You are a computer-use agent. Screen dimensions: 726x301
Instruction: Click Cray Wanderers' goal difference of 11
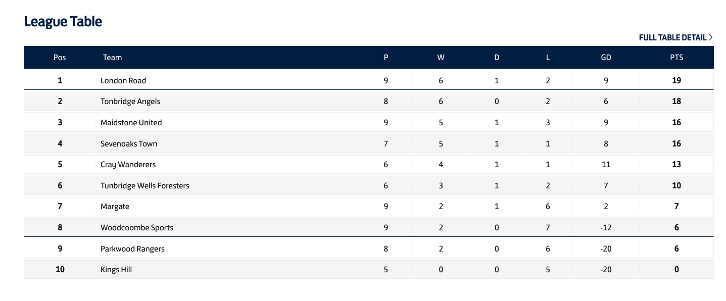click(606, 165)
